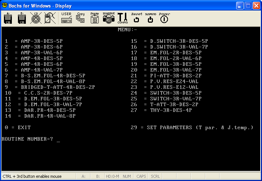
Task: Click menu line 4 AMP-4R-DES-5P
Action: click(34, 58)
